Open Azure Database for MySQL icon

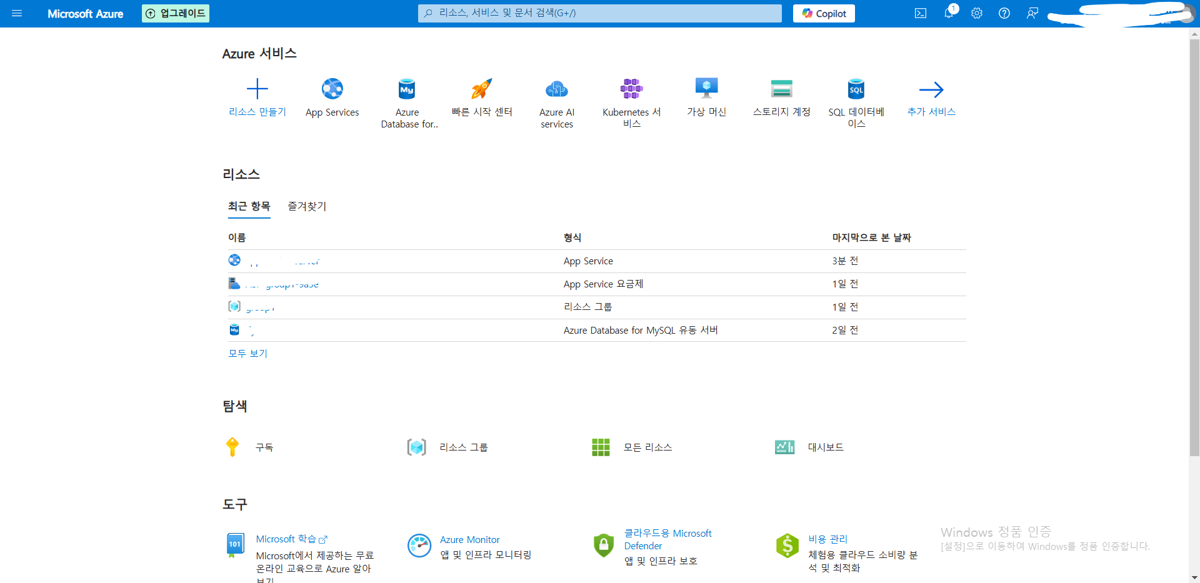pos(407,89)
